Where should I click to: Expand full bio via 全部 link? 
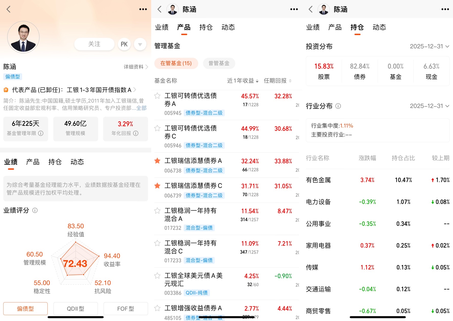141,108
